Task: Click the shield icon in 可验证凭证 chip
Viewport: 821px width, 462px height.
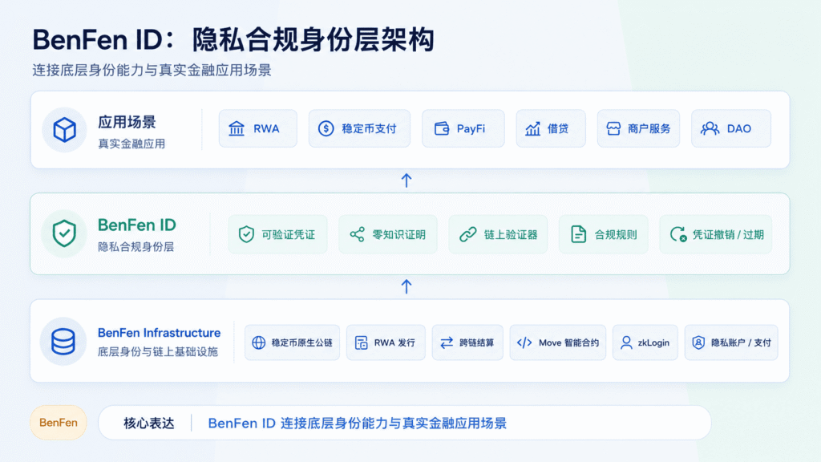Action: (246, 234)
